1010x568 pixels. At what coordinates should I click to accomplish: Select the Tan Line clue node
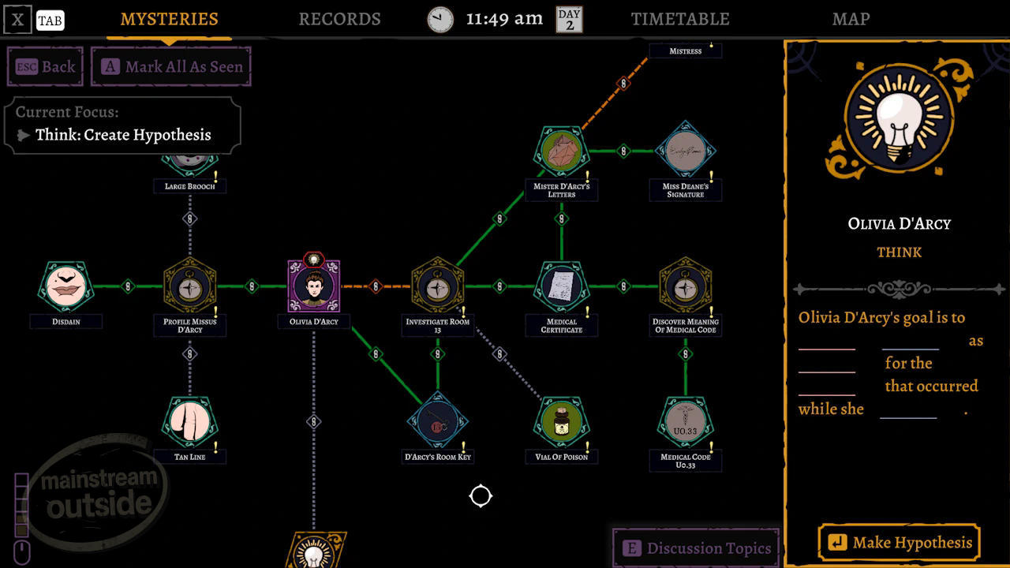[x=189, y=423]
